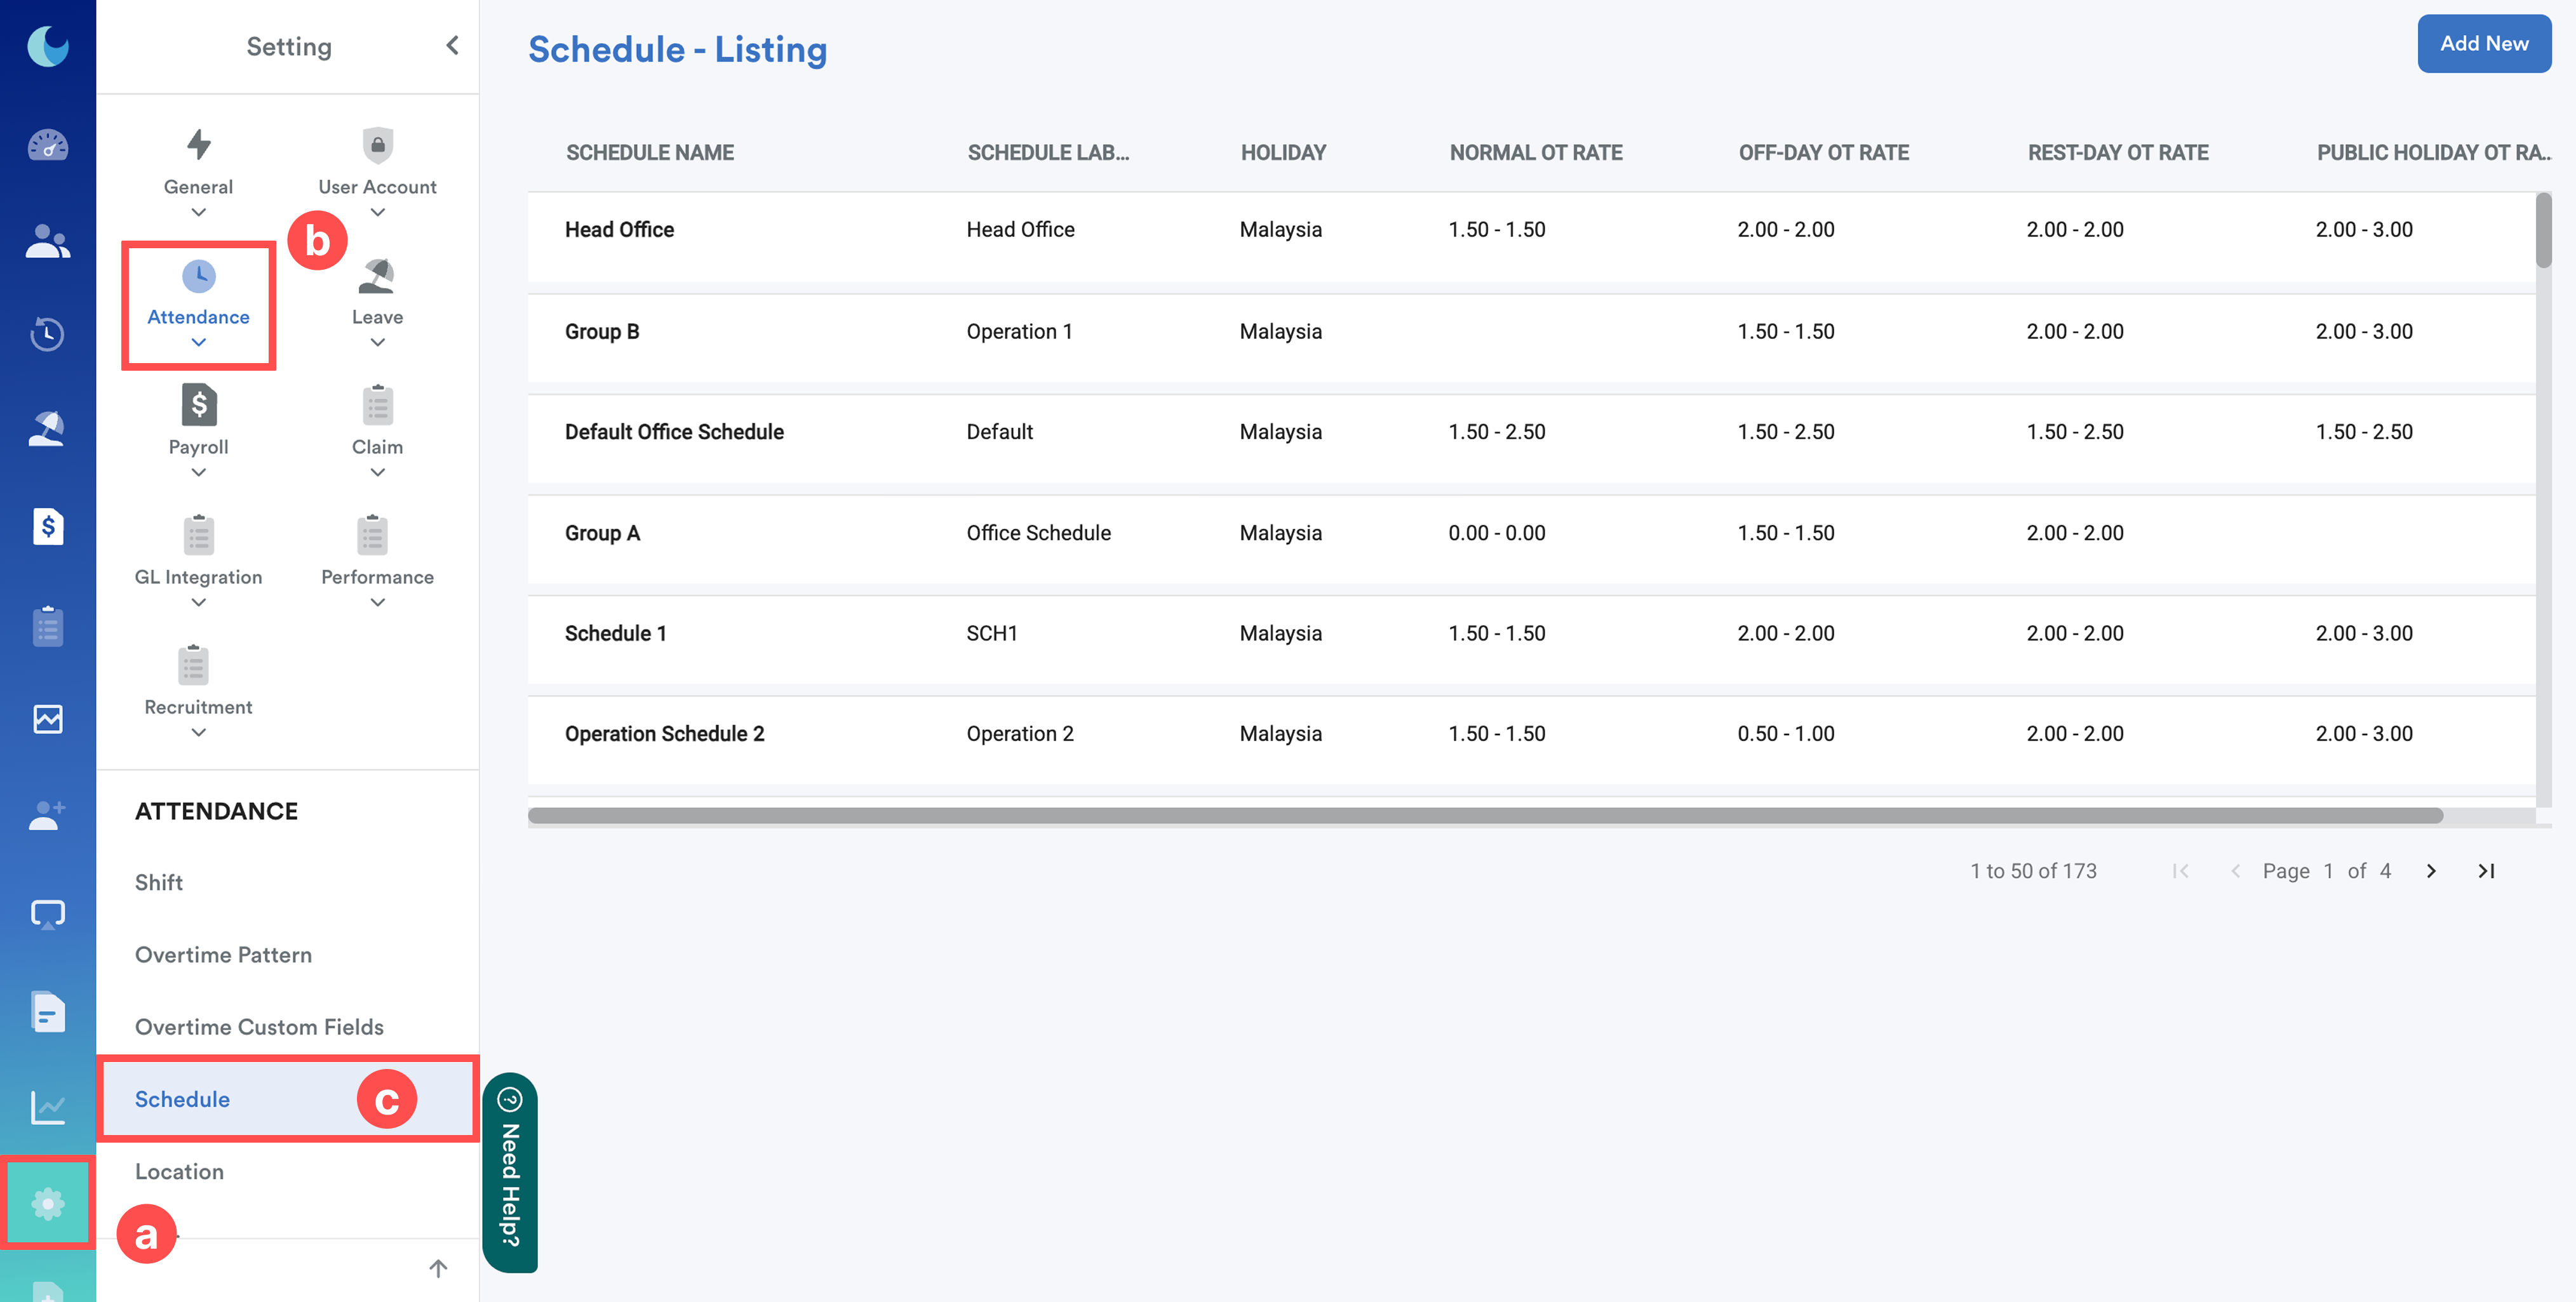Click the settings gear icon in sidebar
This screenshot has width=2576, height=1302.
point(47,1203)
